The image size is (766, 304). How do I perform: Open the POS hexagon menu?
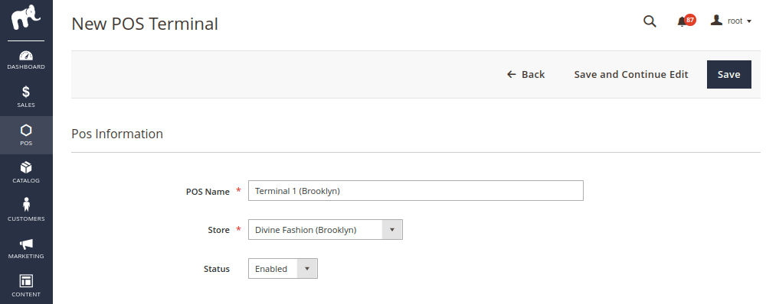[x=26, y=135]
